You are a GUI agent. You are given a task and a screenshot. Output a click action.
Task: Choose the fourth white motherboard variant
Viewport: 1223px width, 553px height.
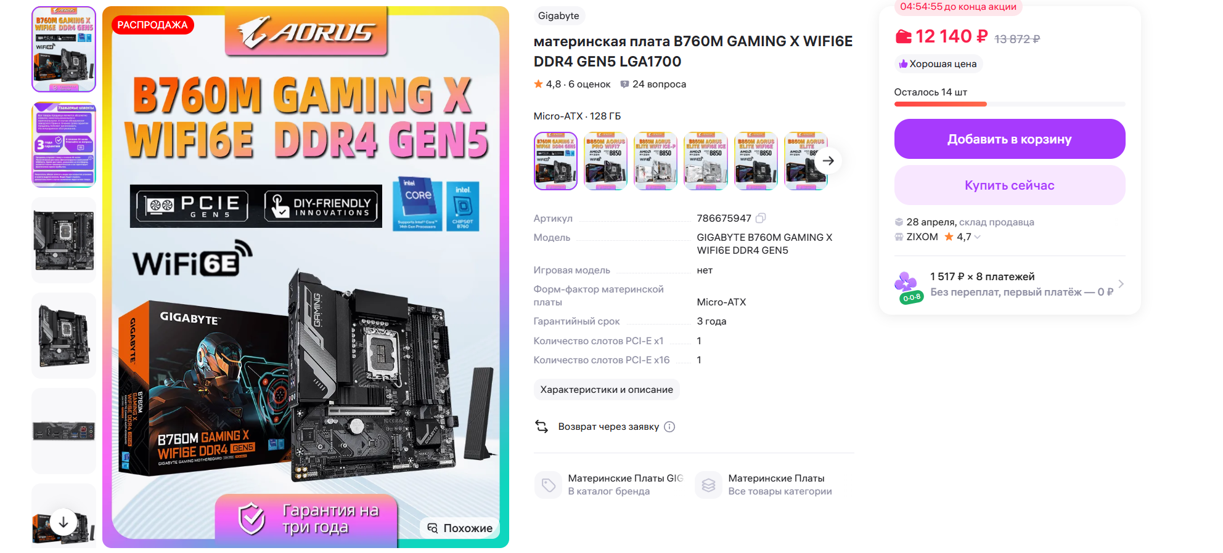(706, 161)
